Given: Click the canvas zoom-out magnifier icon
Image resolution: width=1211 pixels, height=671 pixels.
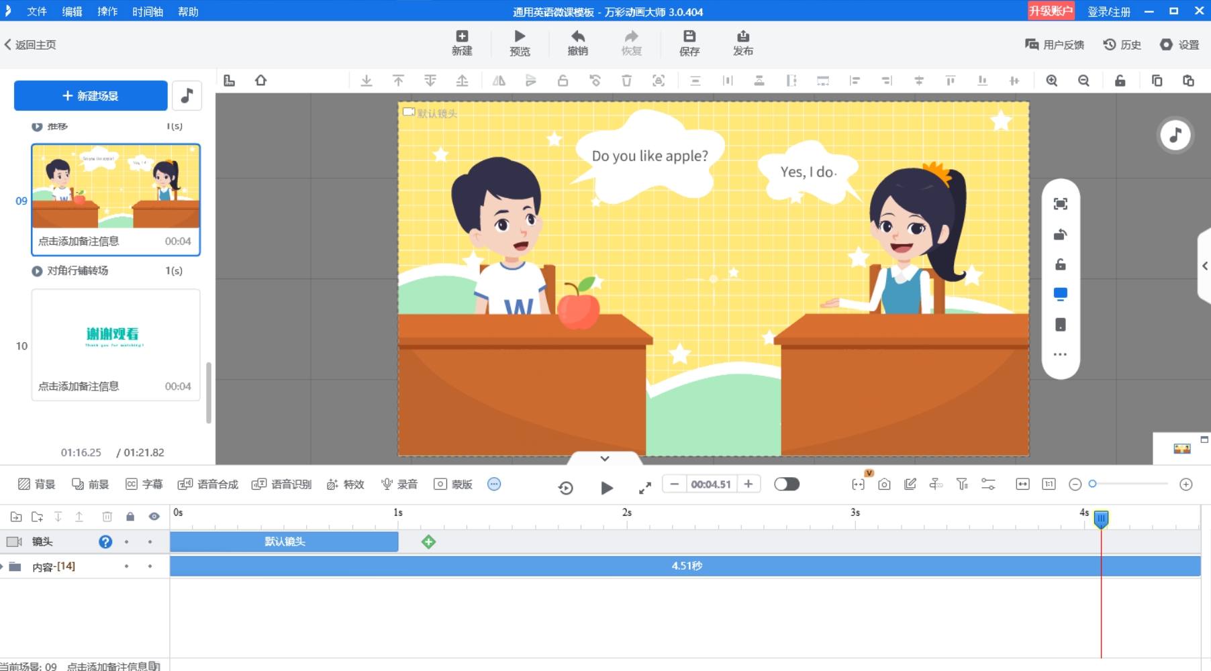Looking at the screenshot, I should (x=1083, y=81).
